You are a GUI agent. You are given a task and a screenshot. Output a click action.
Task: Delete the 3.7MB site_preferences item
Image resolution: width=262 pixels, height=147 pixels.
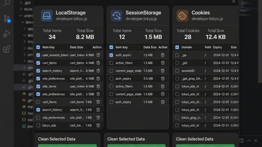(x=98, y=94)
